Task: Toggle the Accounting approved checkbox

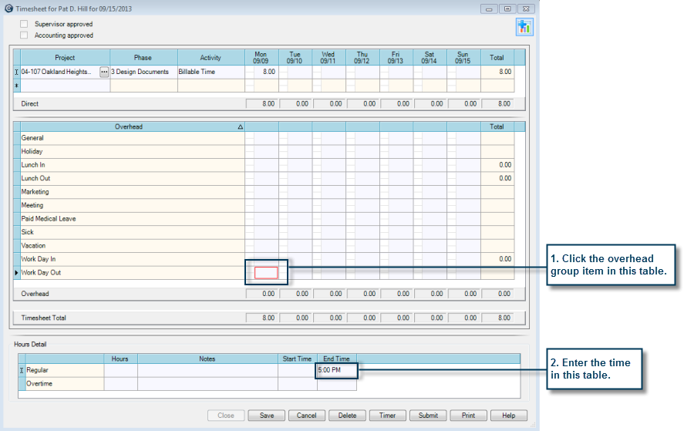Action: (24, 35)
